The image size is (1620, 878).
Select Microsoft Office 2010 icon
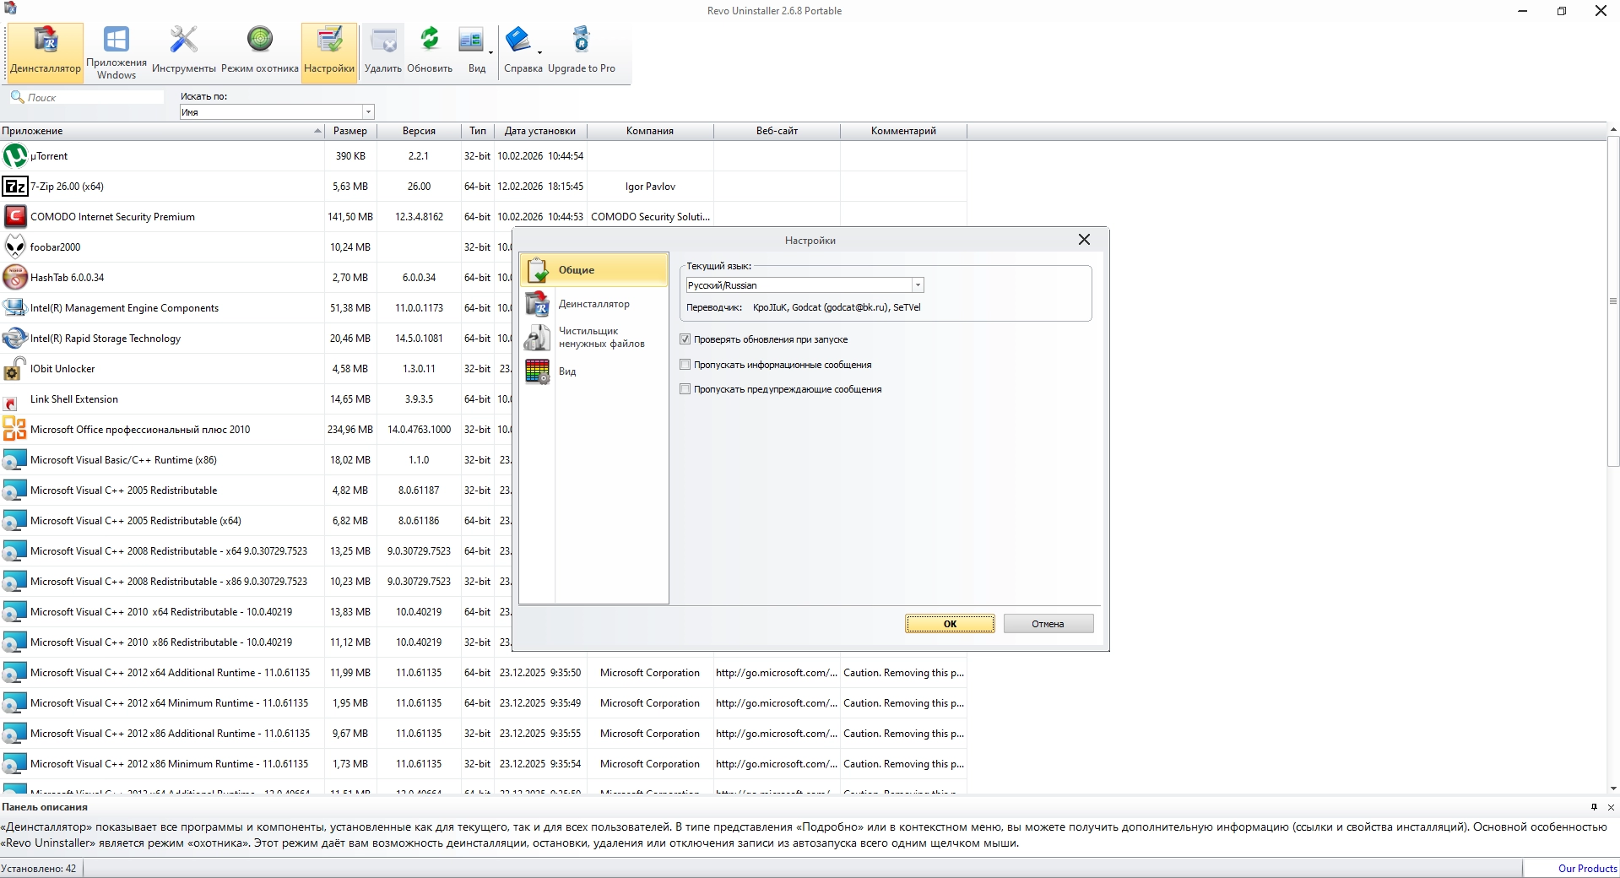(x=15, y=430)
